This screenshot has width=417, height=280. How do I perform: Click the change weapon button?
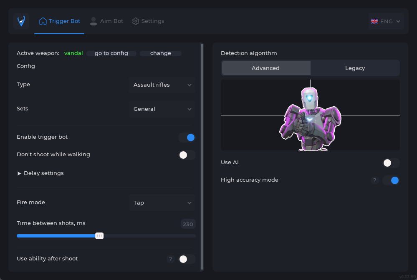click(161, 53)
